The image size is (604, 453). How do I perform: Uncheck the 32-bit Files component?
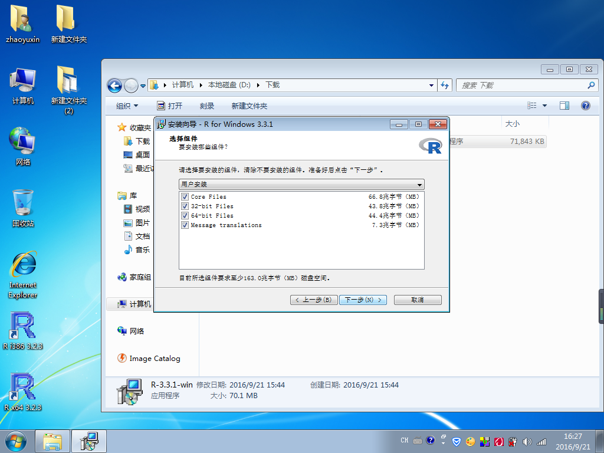tap(185, 206)
